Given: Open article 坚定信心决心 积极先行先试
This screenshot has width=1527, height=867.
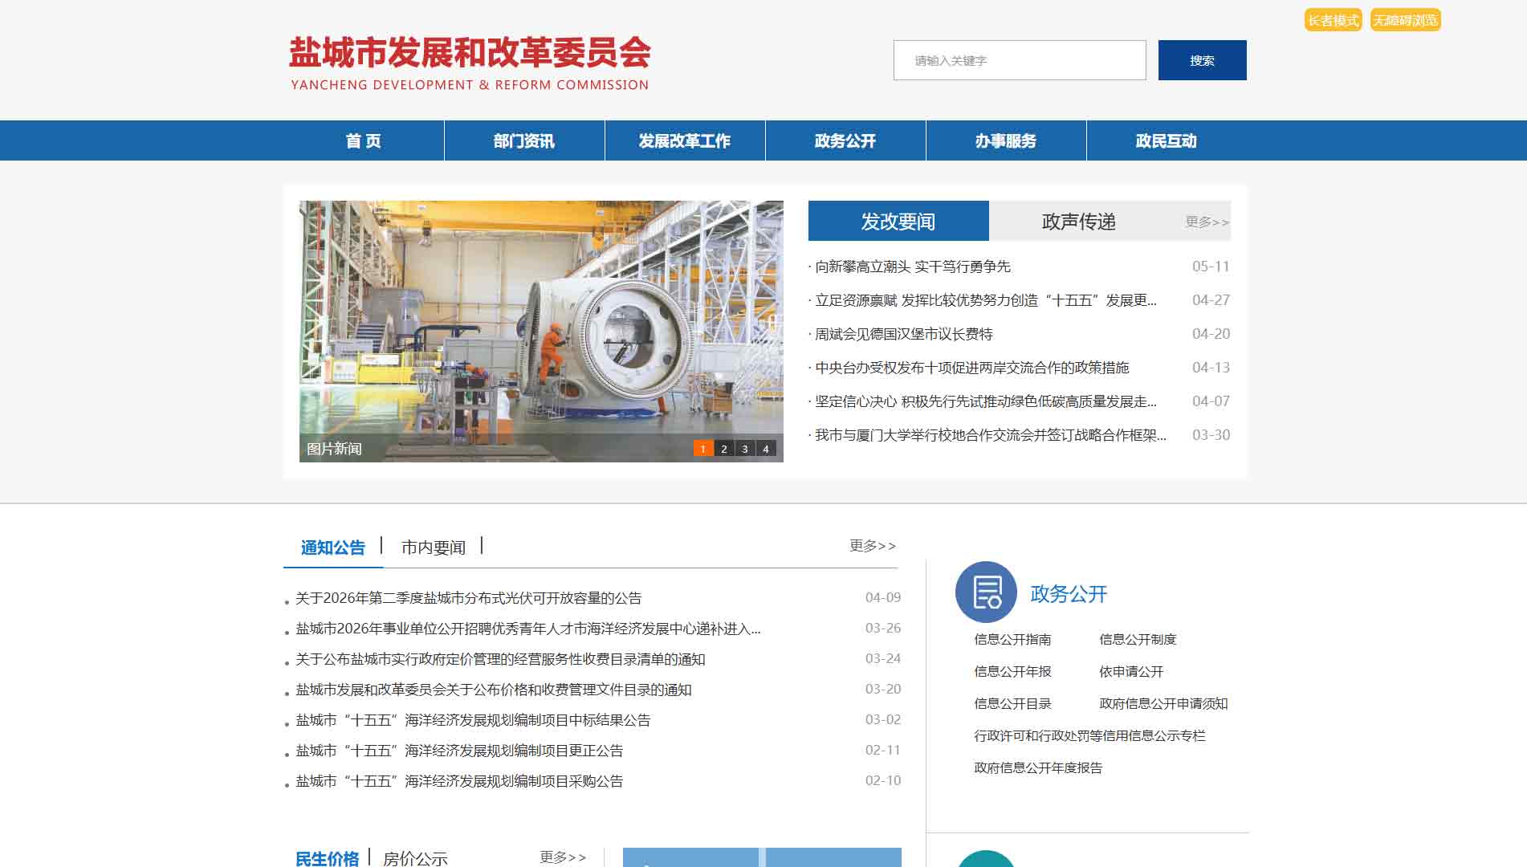Looking at the screenshot, I should click(986, 401).
